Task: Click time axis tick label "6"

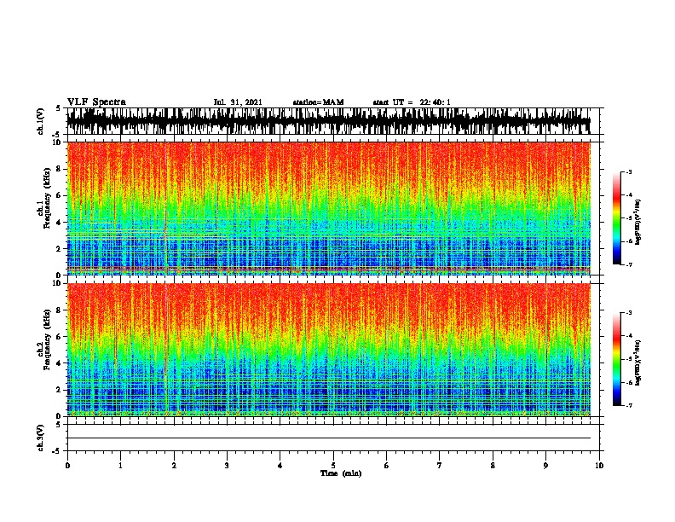Action: point(387,466)
